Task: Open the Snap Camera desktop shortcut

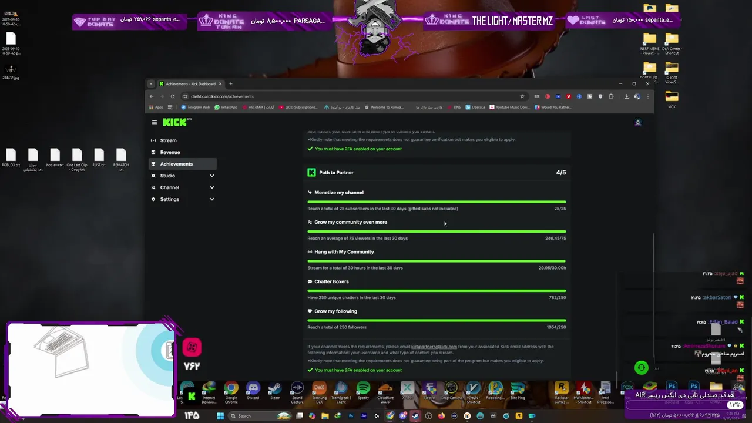Action: [451, 392]
